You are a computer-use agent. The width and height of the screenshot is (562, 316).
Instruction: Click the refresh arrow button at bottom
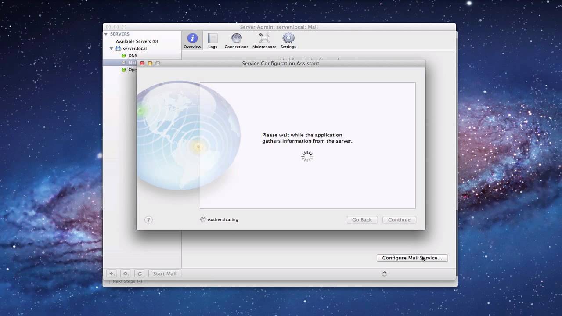pyautogui.click(x=140, y=273)
